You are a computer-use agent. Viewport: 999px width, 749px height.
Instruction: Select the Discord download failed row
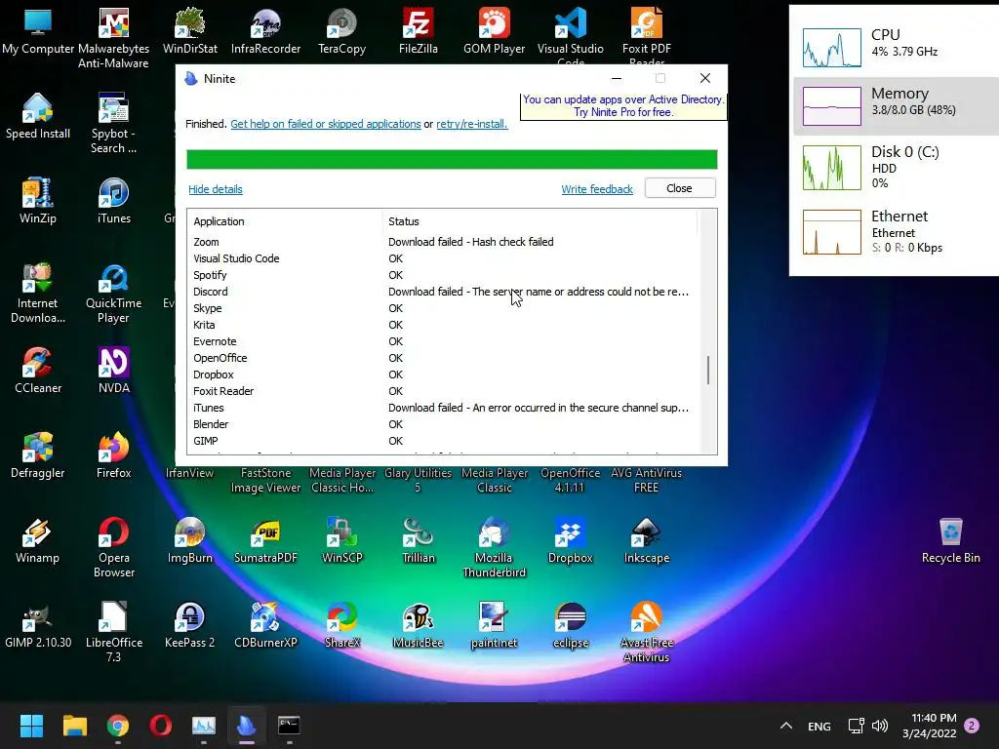point(443,292)
